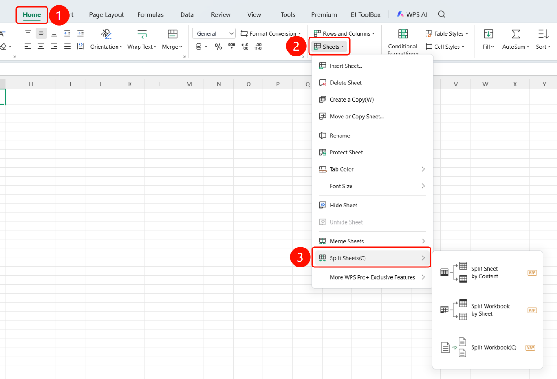557x379 pixels.
Task: Increase decimal places
Action: click(x=245, y=47)
